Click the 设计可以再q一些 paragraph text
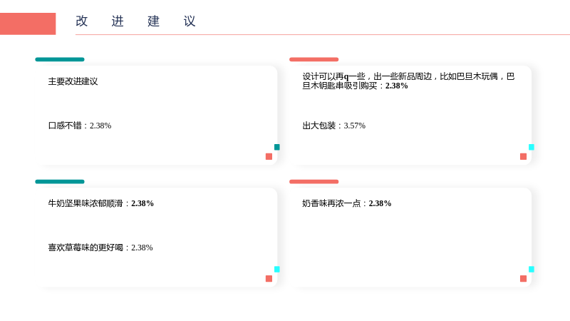Screen dimensions: 570x321 pos(408,81)
